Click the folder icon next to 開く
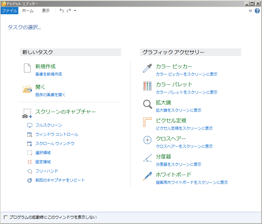 (x=27, y=89)
